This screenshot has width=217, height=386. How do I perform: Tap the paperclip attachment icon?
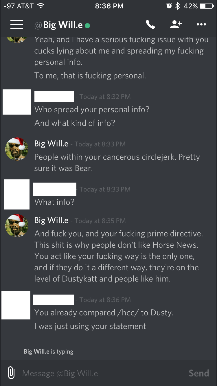(x=11, y=373)
